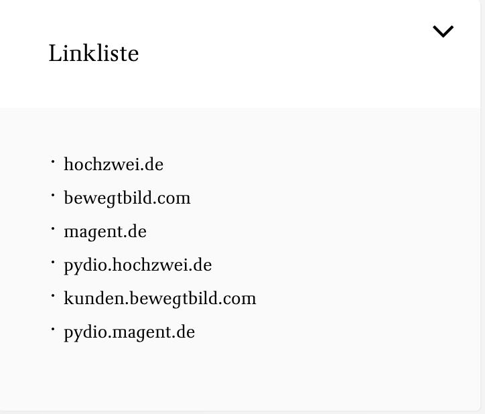This screenshot has height=414, width=485.
Task: Click the bullet before hochzwei.de
Action: (x=53, y=162)
